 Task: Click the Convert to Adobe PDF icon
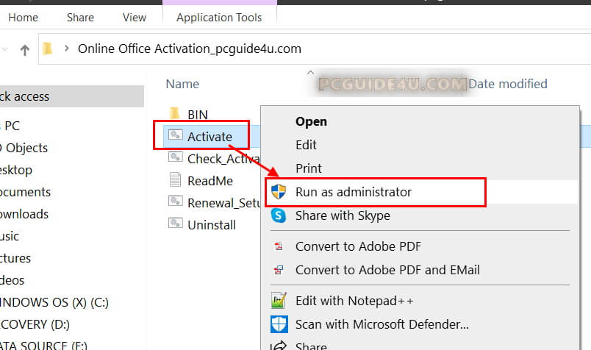click(x=279, y=247)
